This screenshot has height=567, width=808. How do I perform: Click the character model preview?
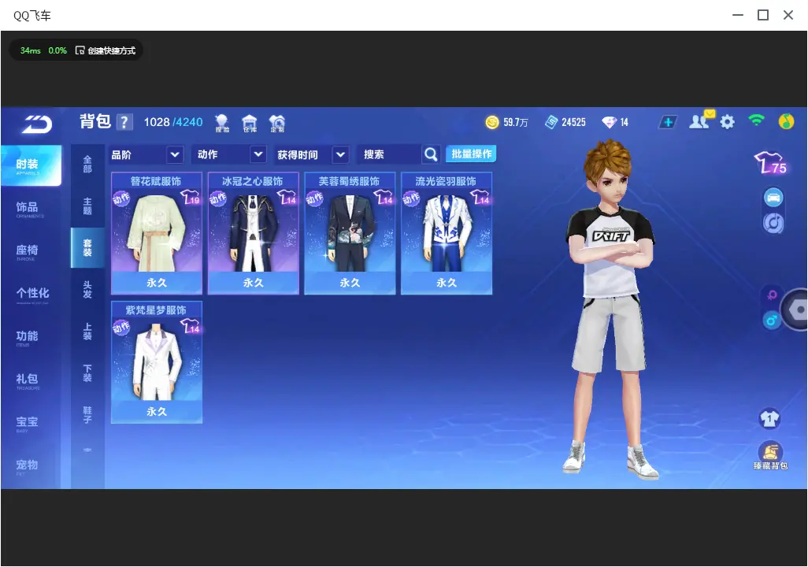point(610,309)
